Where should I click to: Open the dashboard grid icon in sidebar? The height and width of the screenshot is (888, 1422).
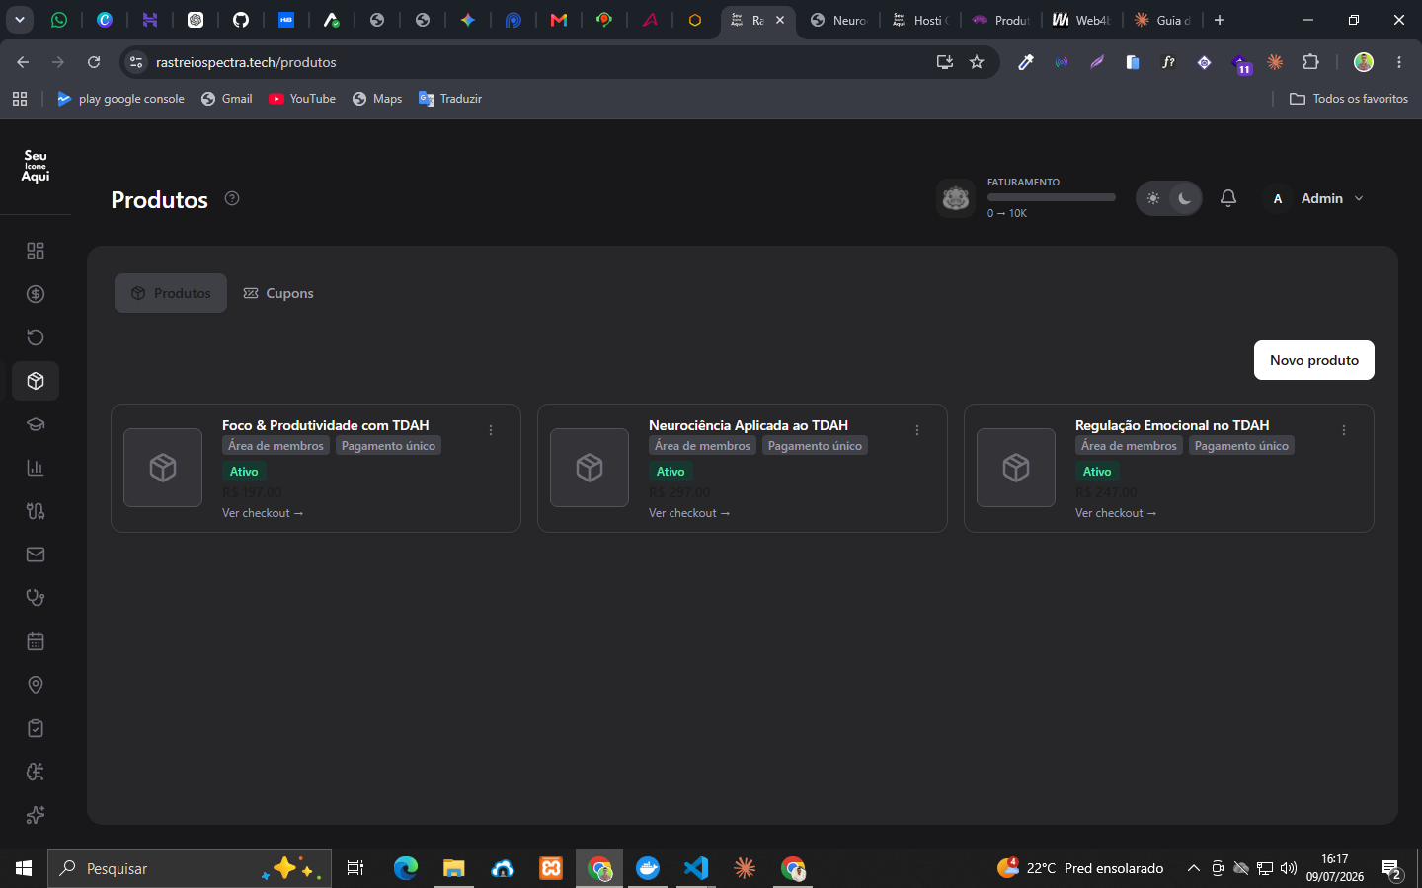tap(36, 251)
